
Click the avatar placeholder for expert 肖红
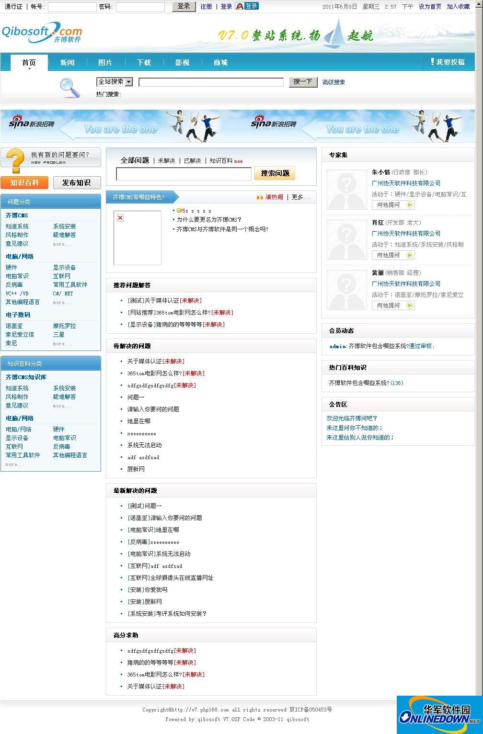click(346, 240)
